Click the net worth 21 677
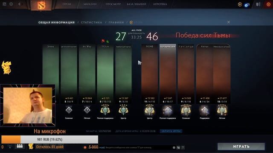Image resolution: width=273 pixels, height=153 pixels. 222,98
